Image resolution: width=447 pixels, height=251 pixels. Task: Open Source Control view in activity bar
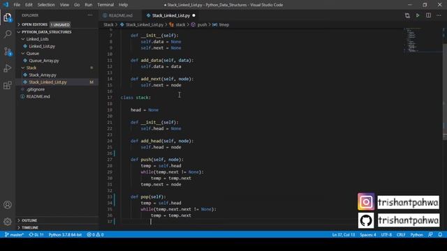tap(8, 52)
